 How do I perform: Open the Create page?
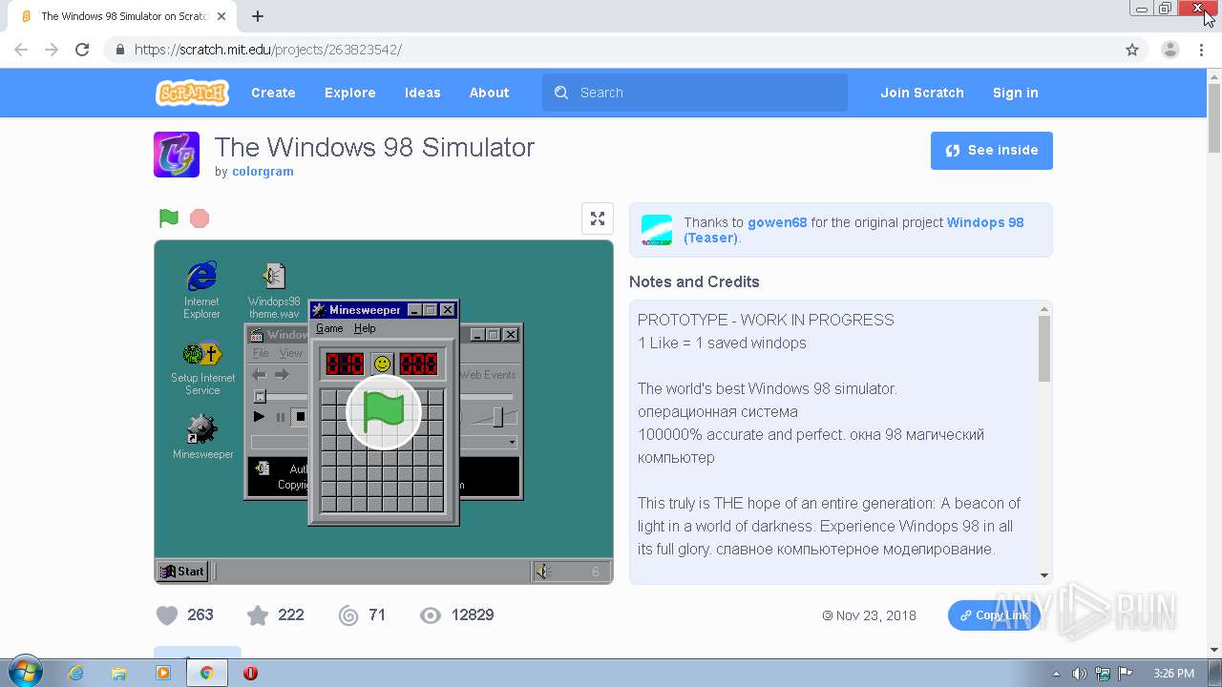(273, 93)
